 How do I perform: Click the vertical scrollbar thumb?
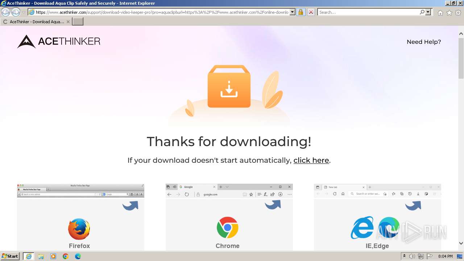coord(461,58)
